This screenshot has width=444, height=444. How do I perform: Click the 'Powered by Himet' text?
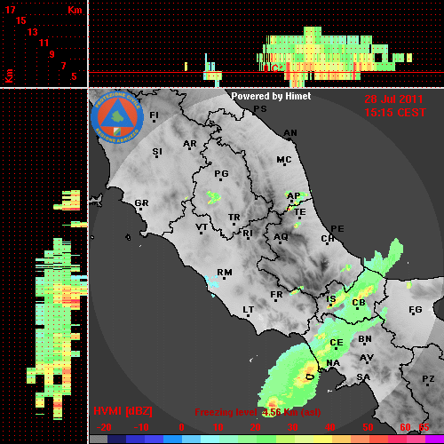coord(271,96)
